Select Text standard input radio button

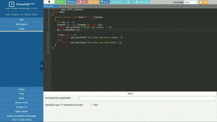tap(92, 105)
